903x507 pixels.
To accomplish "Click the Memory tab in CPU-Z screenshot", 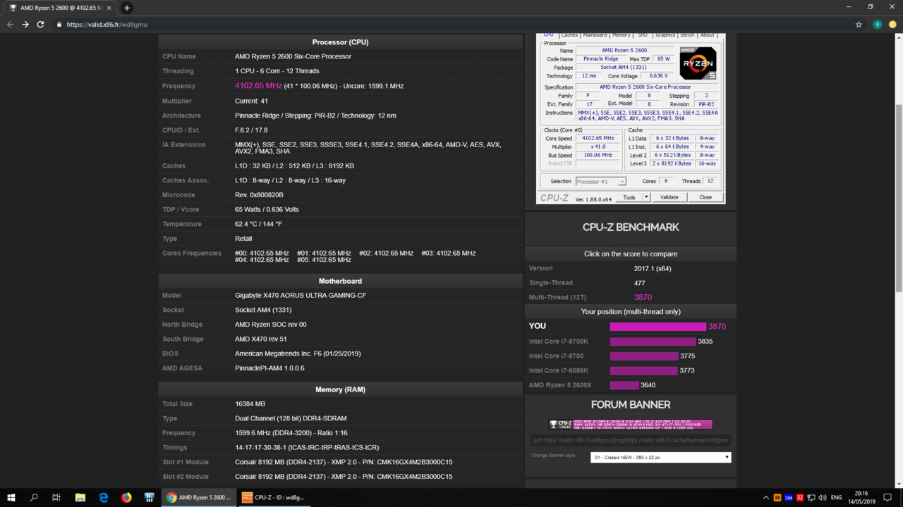I will (622, 35).
